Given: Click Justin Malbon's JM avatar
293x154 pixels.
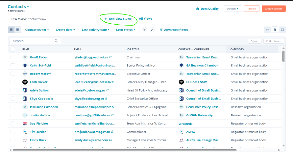Looking at the screenshot, I should click(x=25, y=115).
